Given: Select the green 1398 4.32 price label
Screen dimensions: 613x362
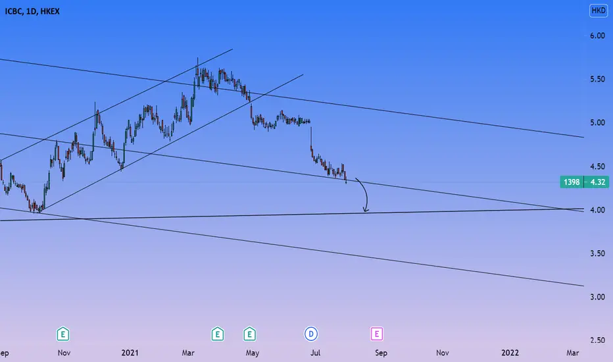Looking at the screenshot, I should point(584,182).
